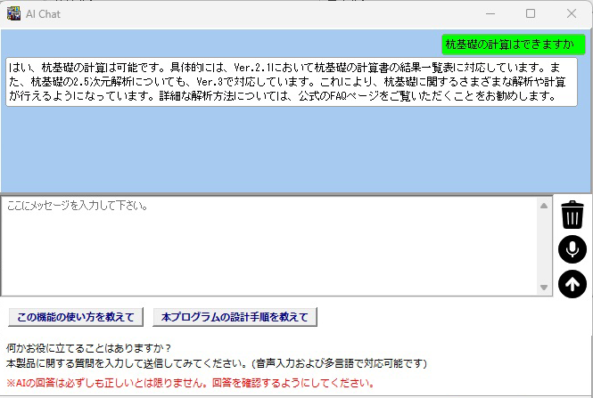Click the AI reply starting はい、杭基礎の計算は可能です

pyautogui.click(x=292, y=82)
